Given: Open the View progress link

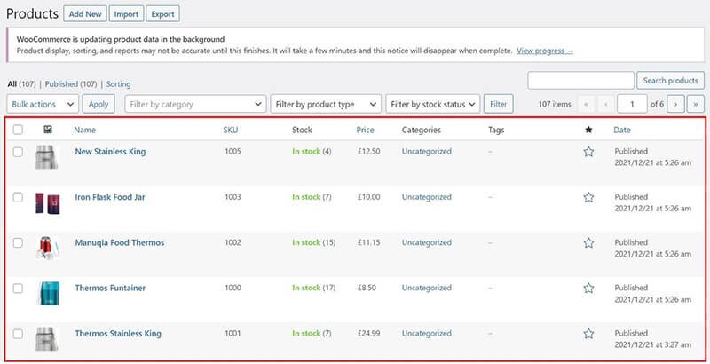Looking at the screenshot, I should tap(545, 51).
